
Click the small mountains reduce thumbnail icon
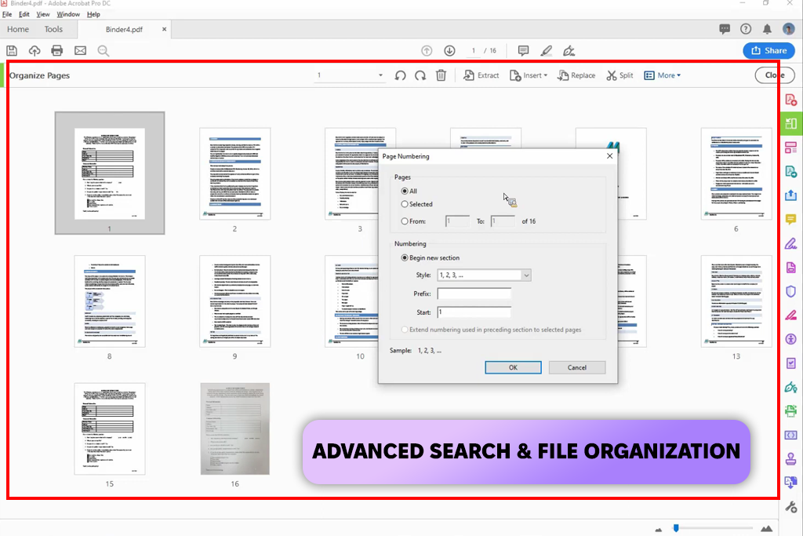click(659, 530)
